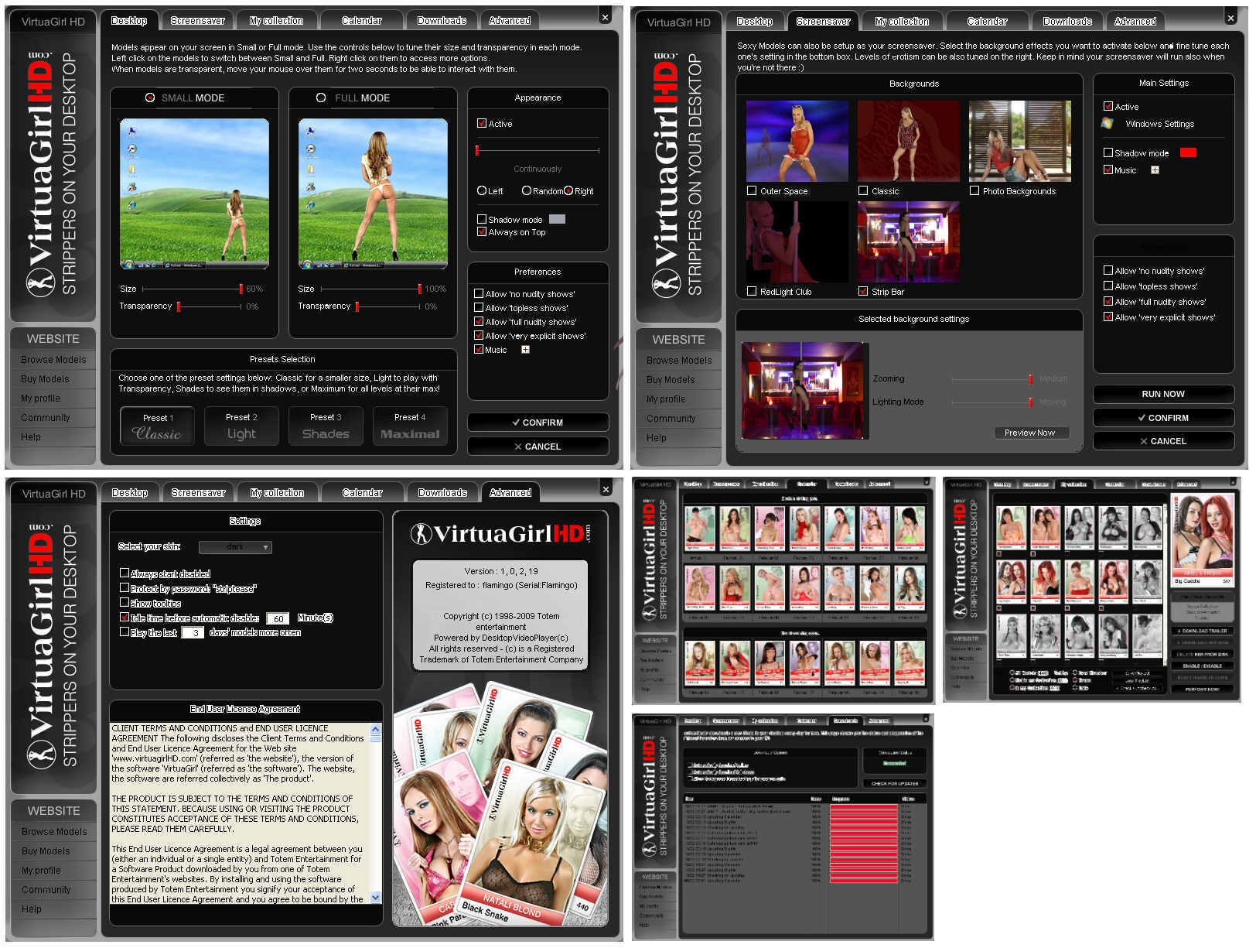This screenshot has height=948, width=1256.
Task: Enable Always start disabled checkbox
Action: point(124,573)
